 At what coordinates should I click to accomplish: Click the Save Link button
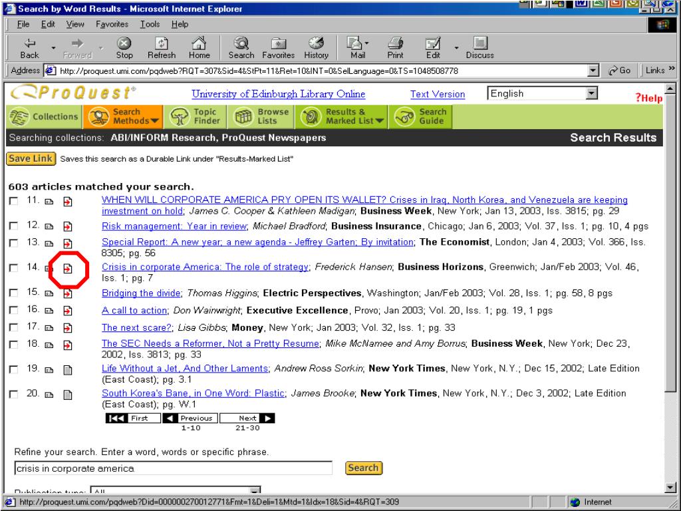[31, 158]
